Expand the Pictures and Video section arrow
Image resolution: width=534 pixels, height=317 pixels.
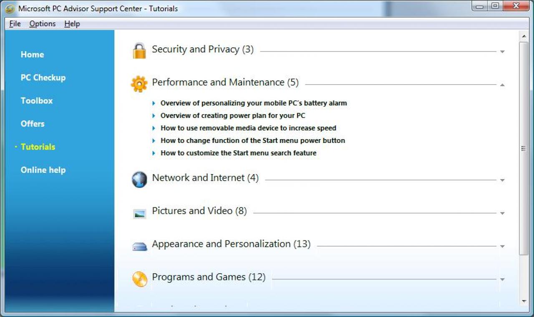[502, 213]
